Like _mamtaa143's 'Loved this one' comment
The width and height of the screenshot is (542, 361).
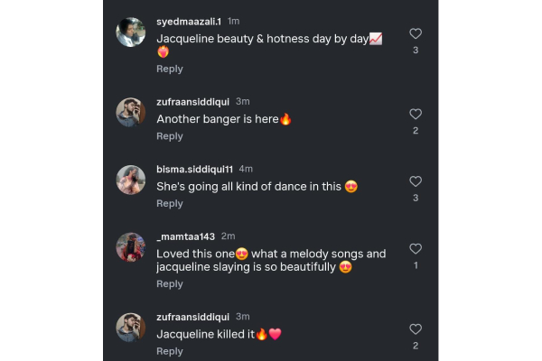[x=416, y=249]
